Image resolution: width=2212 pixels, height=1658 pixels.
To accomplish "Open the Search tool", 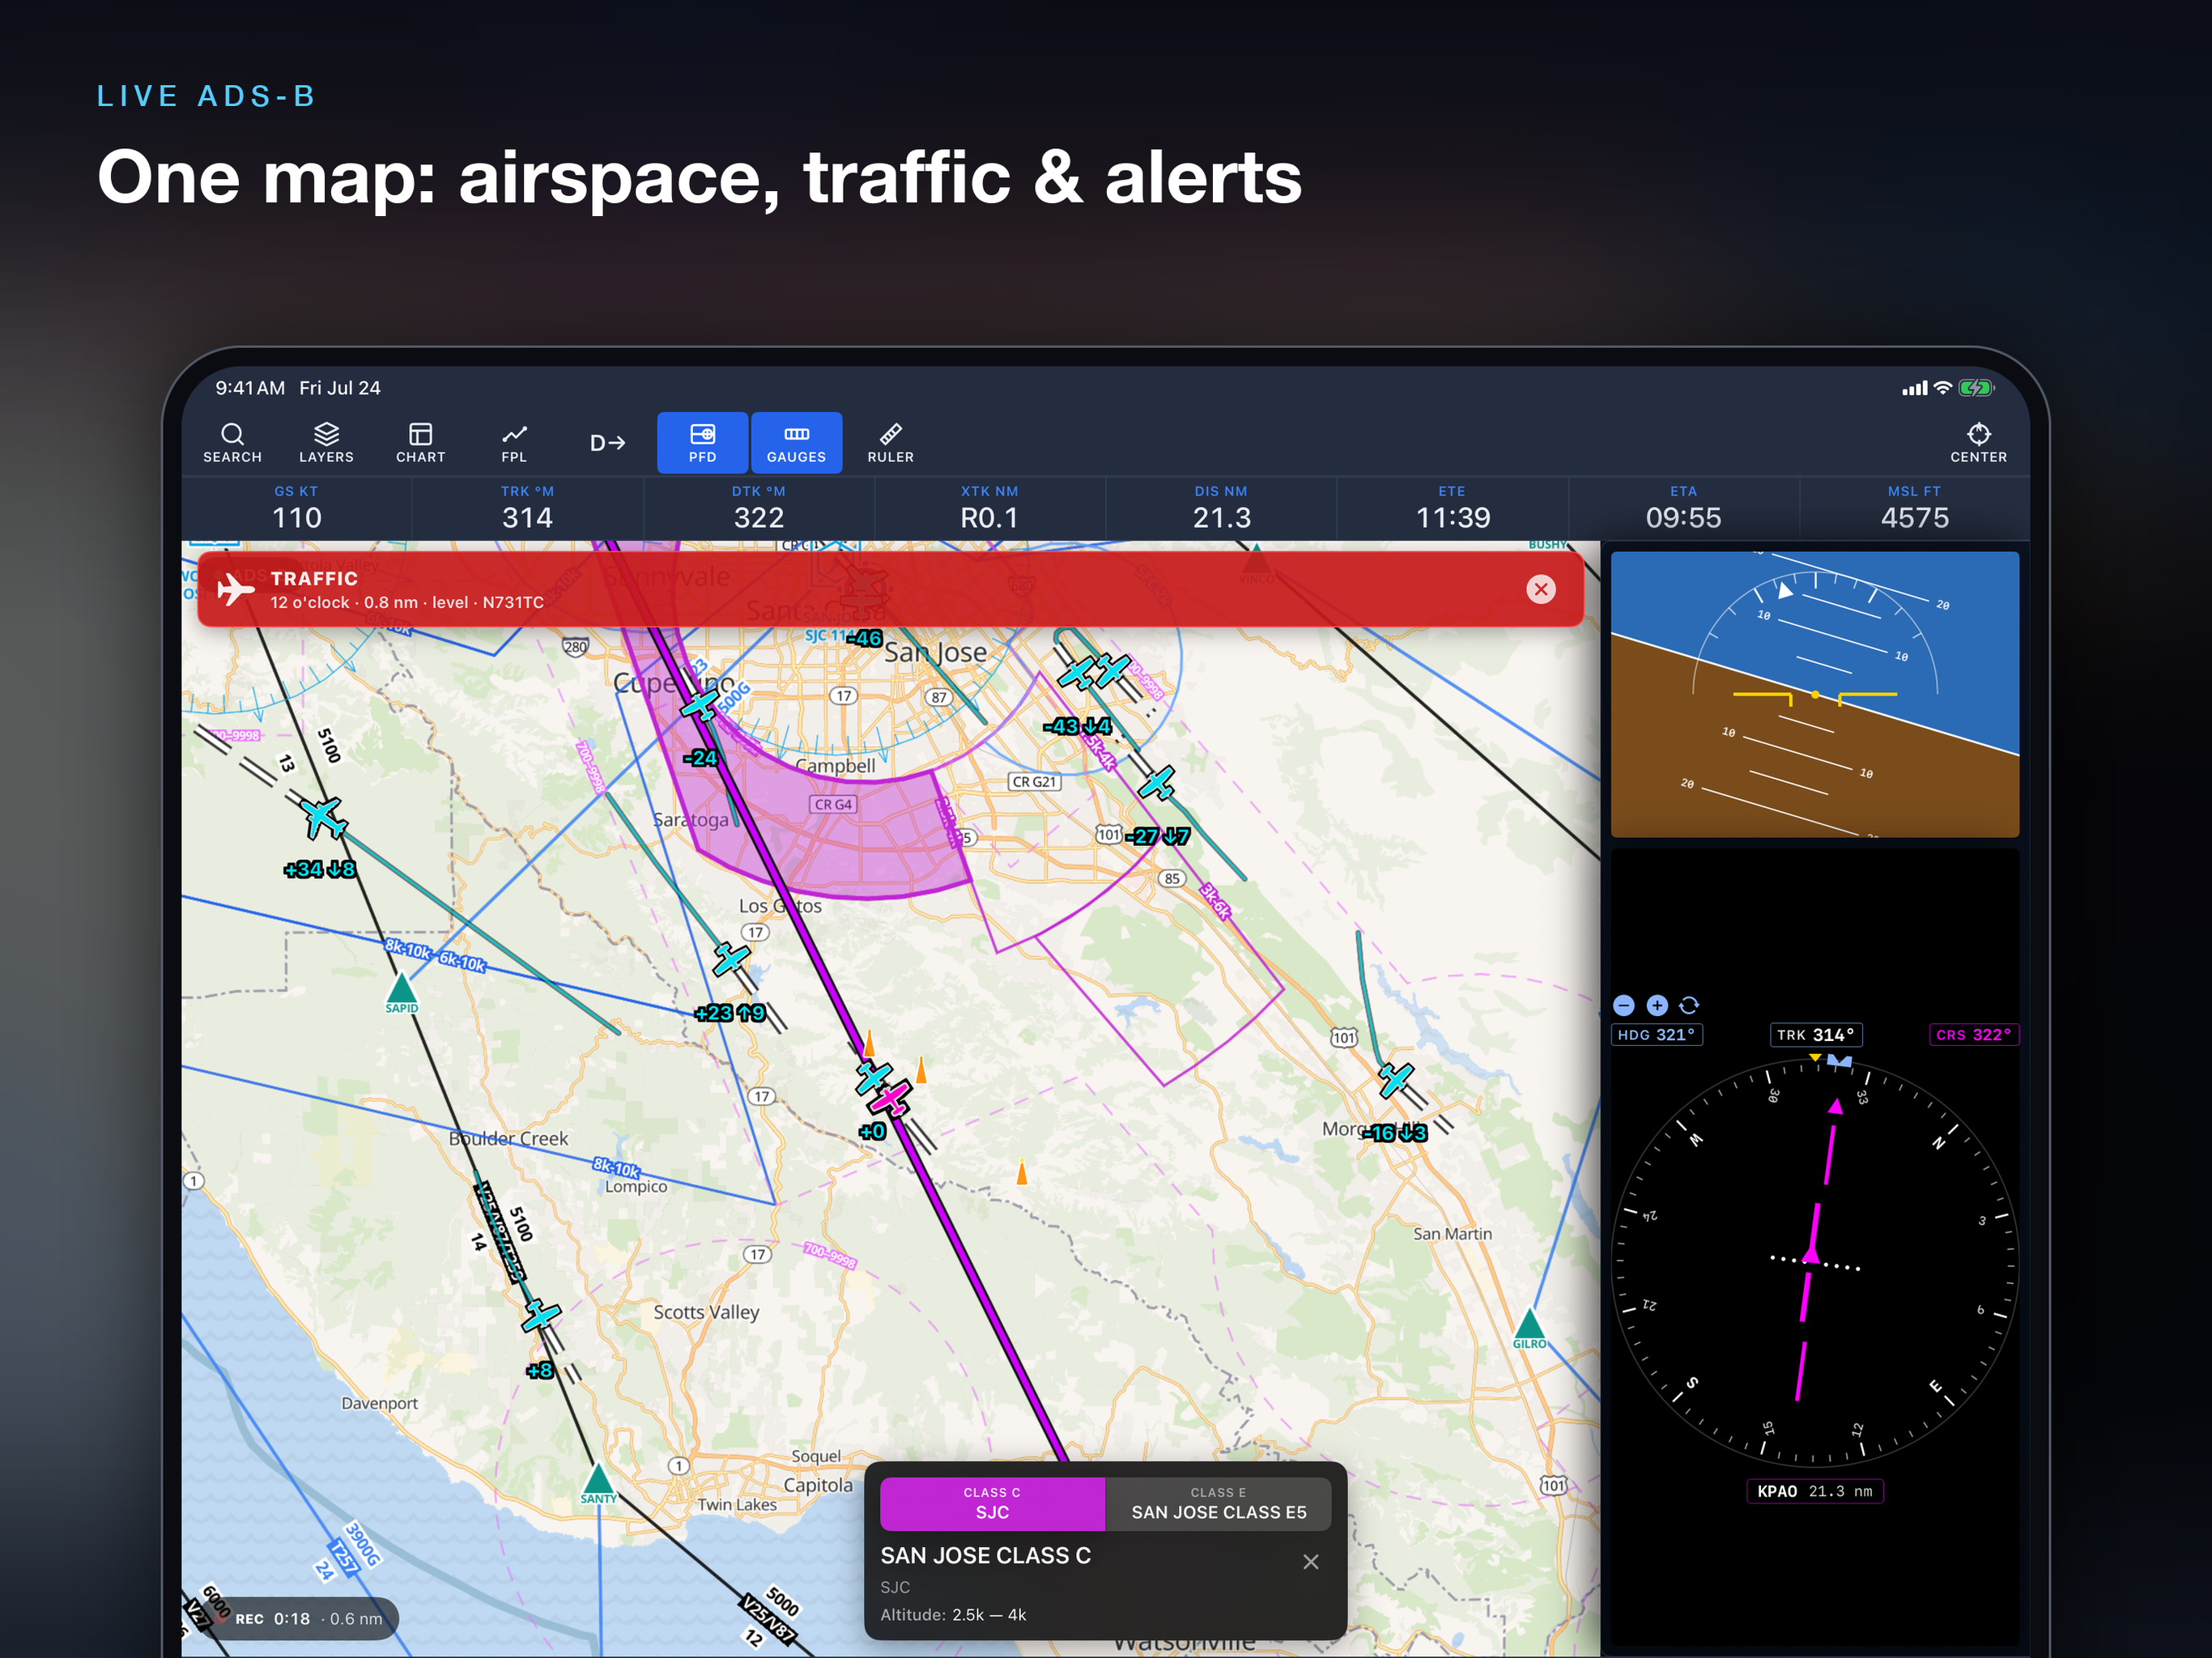I will [232, 443].
